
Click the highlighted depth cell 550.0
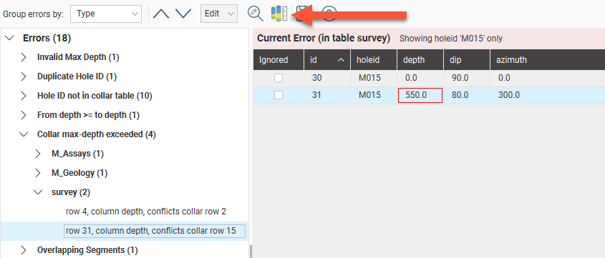point(420,95)
